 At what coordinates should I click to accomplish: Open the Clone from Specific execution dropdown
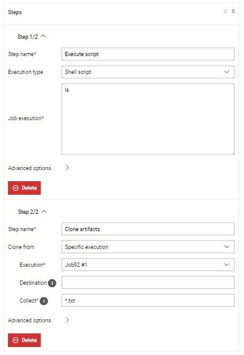(x=148, y=247)
